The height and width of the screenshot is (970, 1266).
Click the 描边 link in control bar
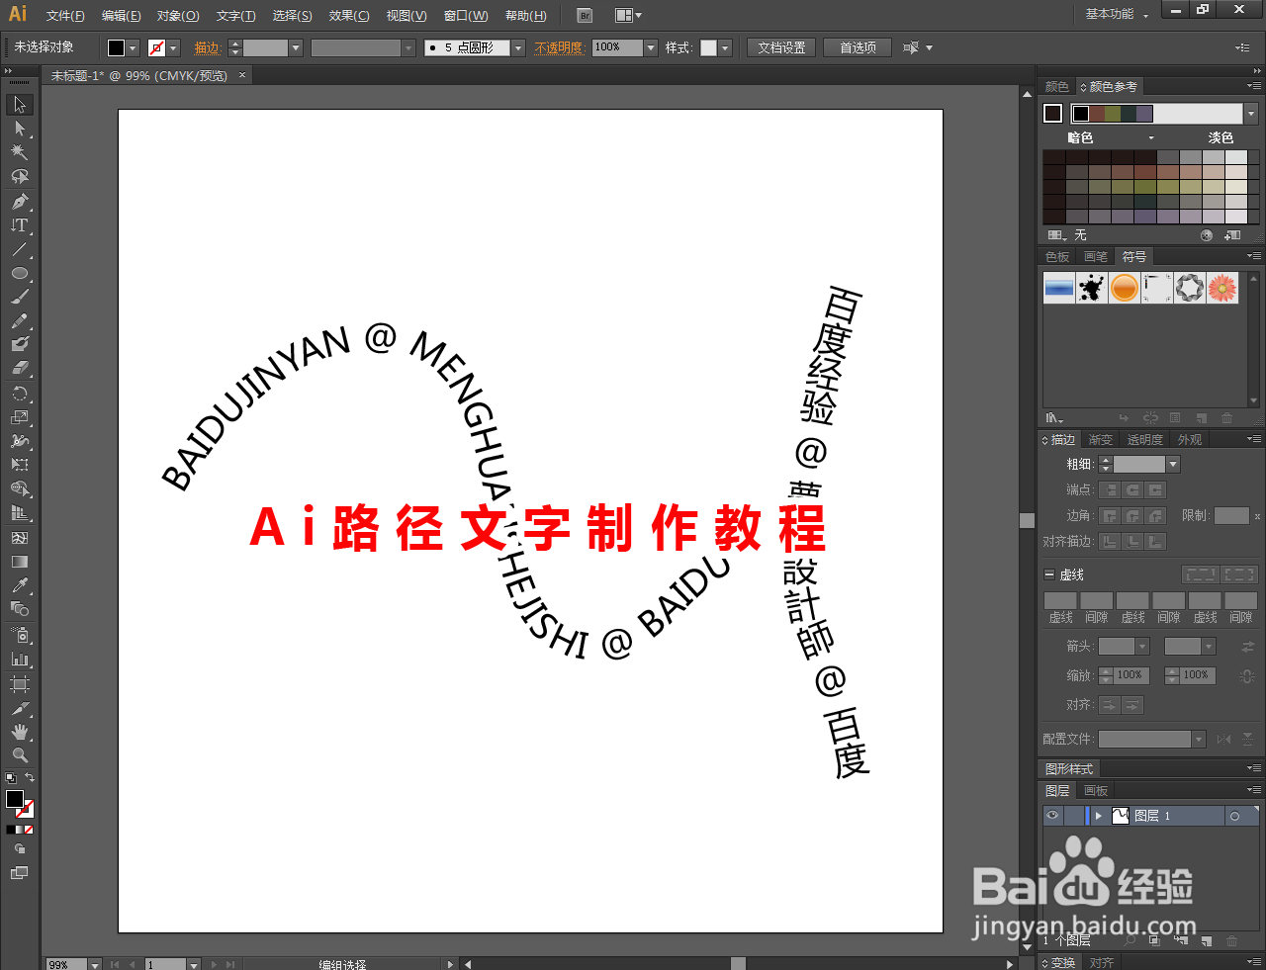tap(207, 47)
